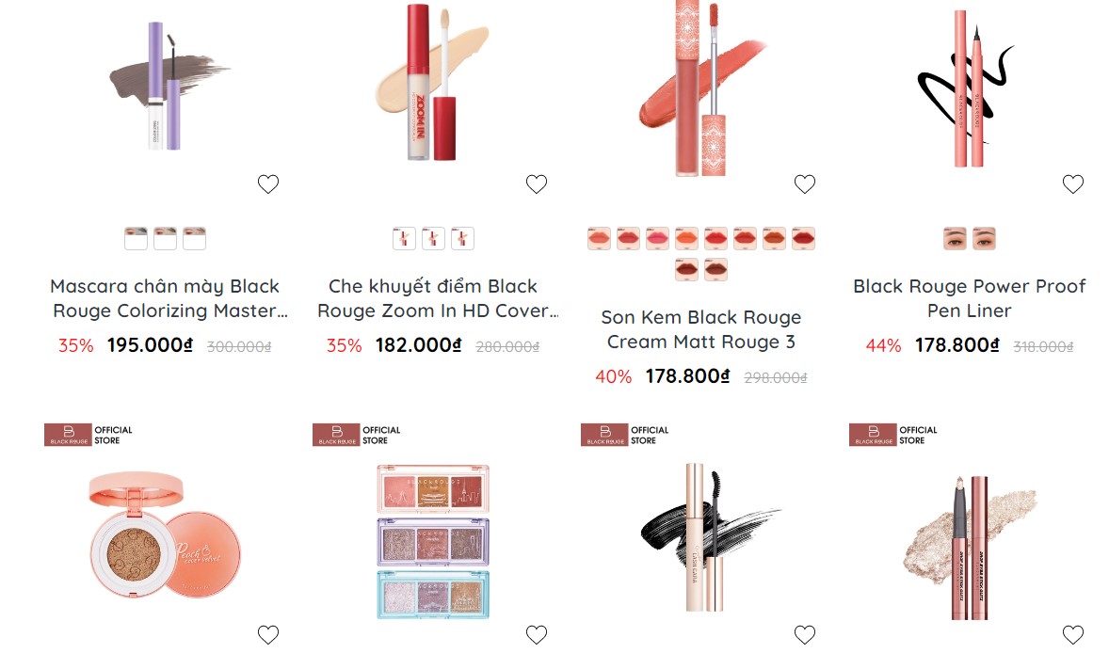Open Son Kem Black Rouge Cream Matt Rouge 3

[x=701, y=329]
